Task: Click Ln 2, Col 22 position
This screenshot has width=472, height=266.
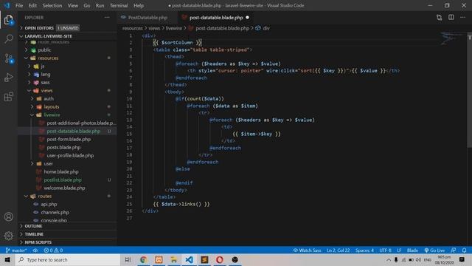Action: coord(338,250)
